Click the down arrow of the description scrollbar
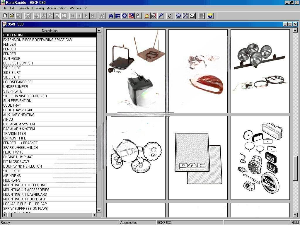Viewport: 300px width, 225px height. 99,211
